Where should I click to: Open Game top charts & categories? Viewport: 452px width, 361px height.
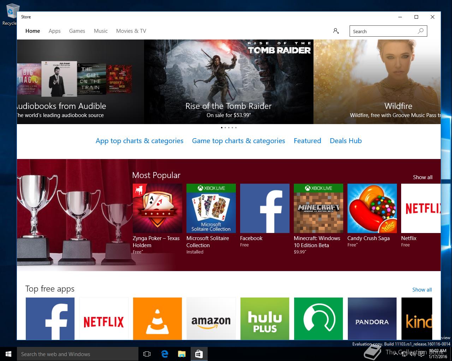238,141
